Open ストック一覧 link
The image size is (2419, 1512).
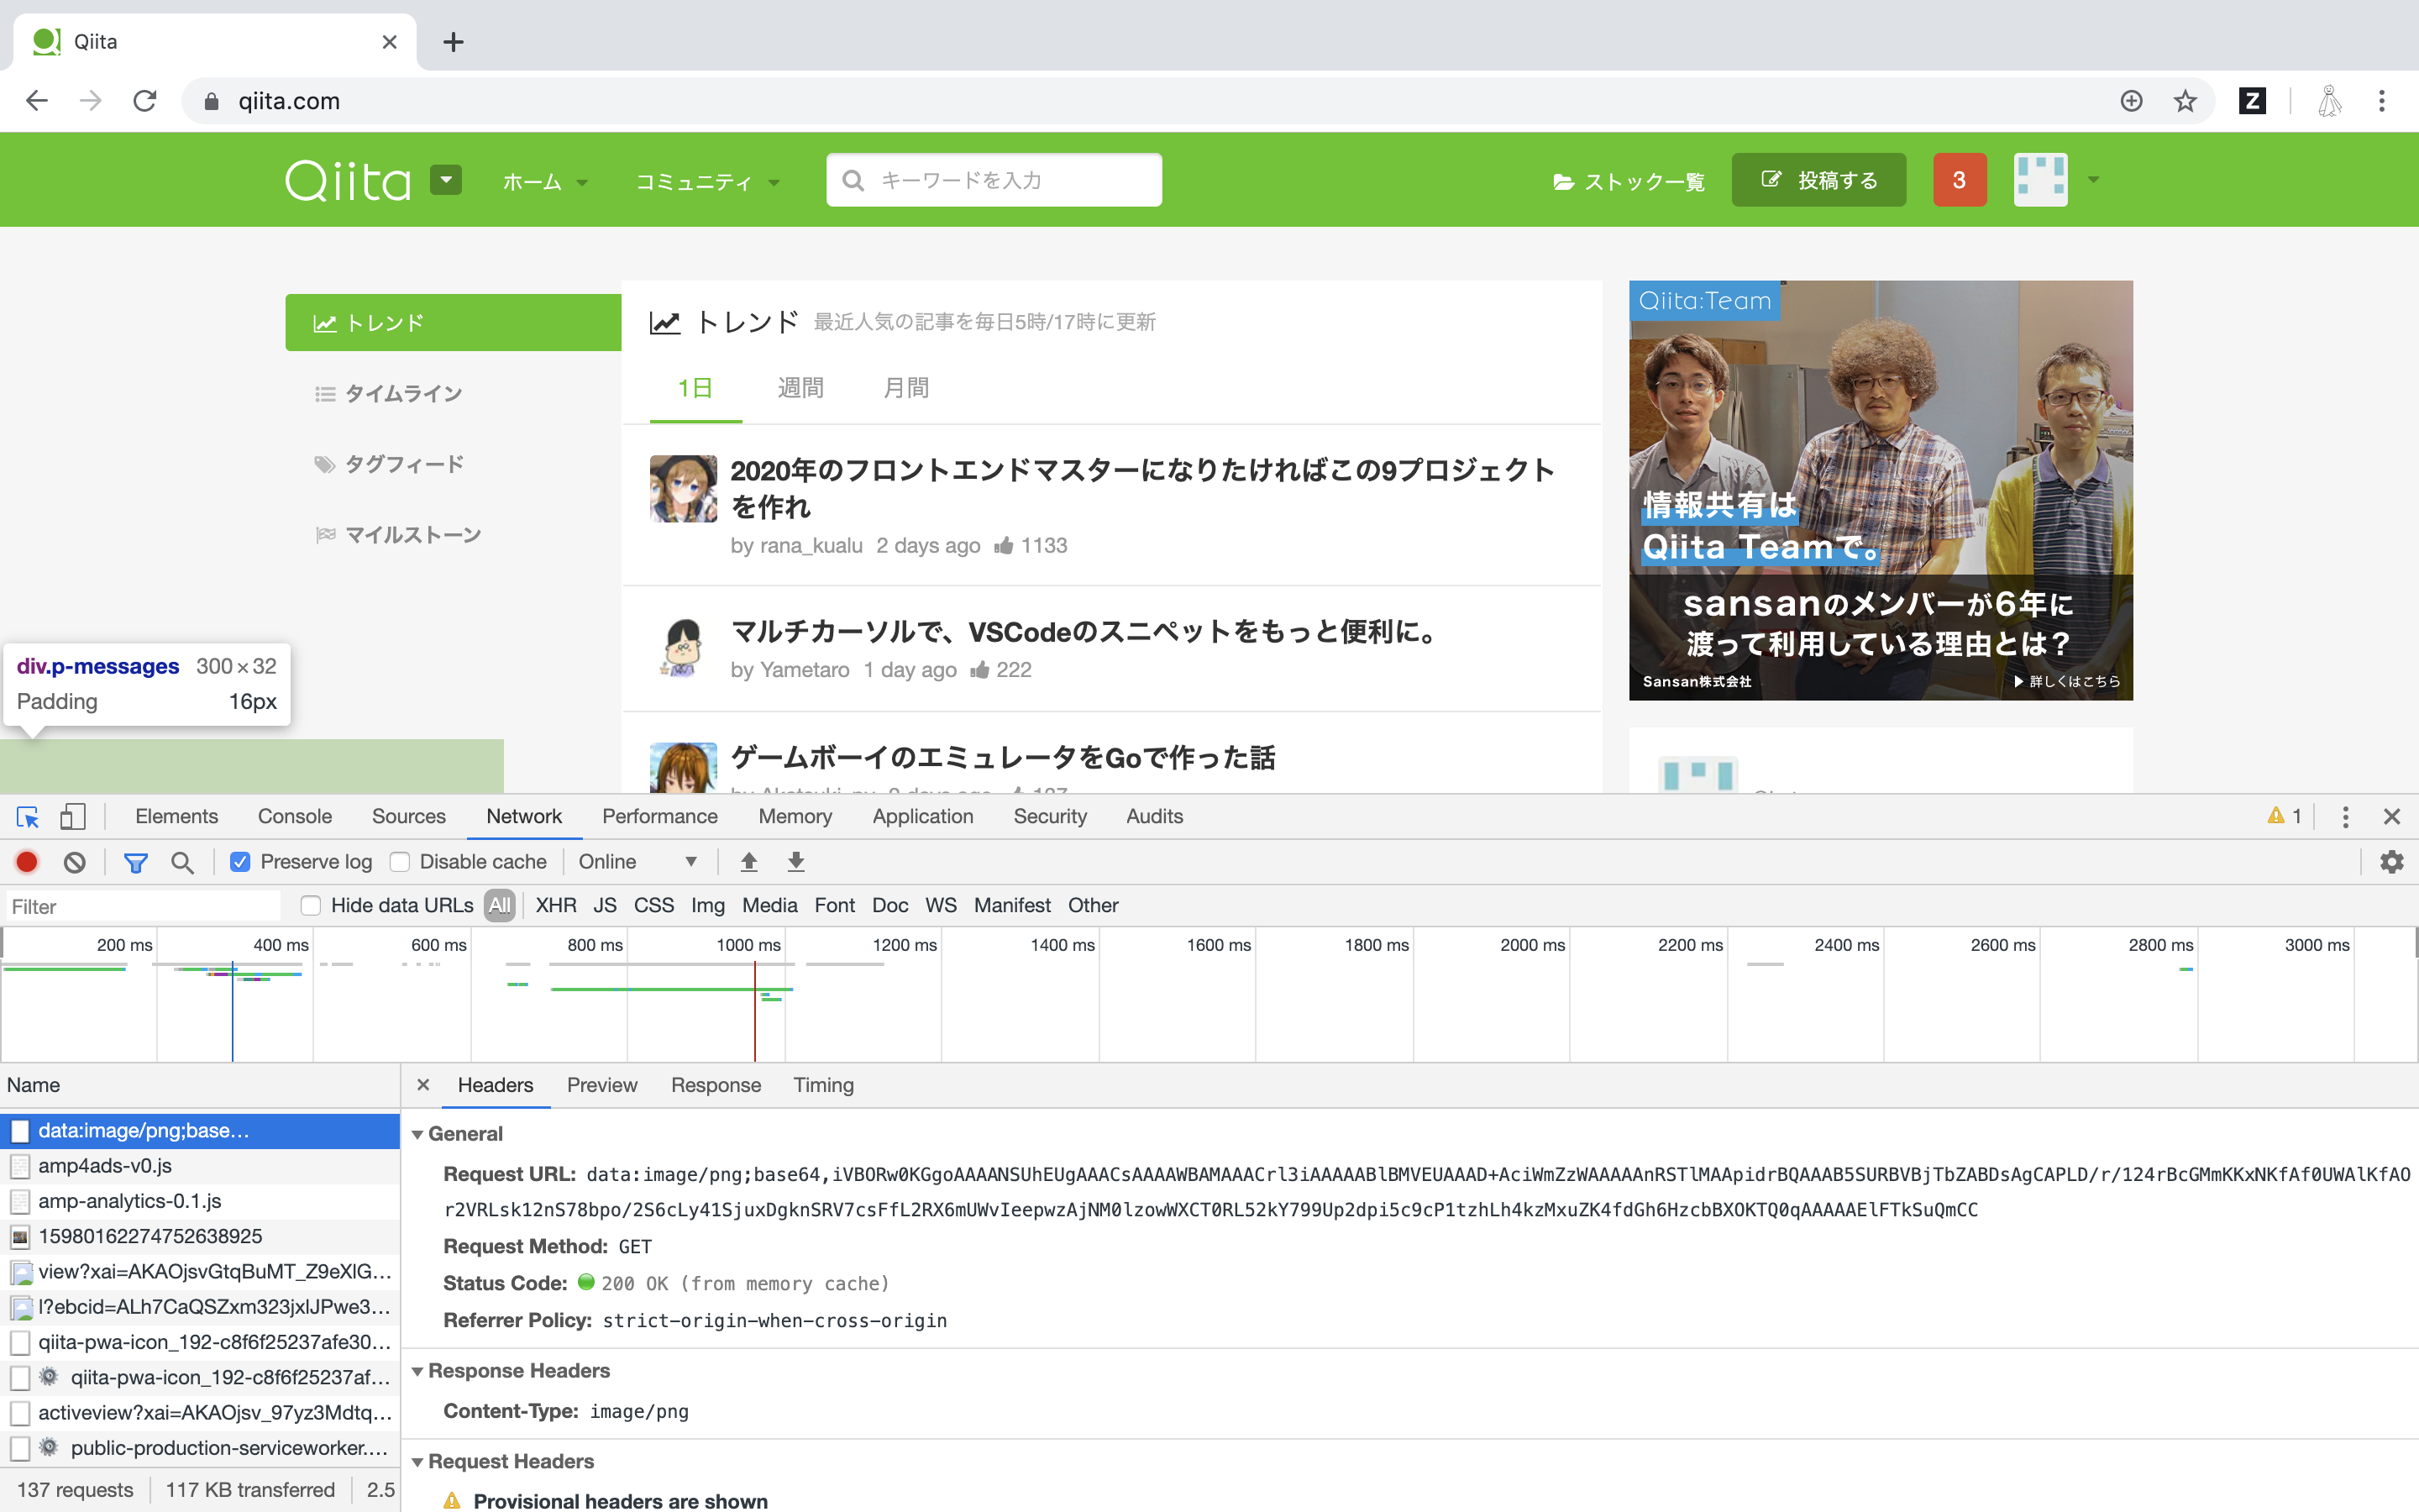click(1629, 182)
